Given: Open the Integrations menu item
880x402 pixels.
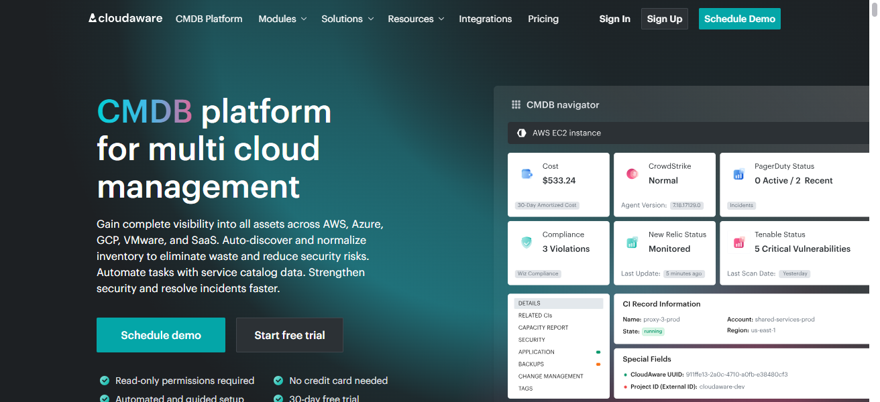Looking at the screenshot, I should pyautogui.click(x=485, y=19).
